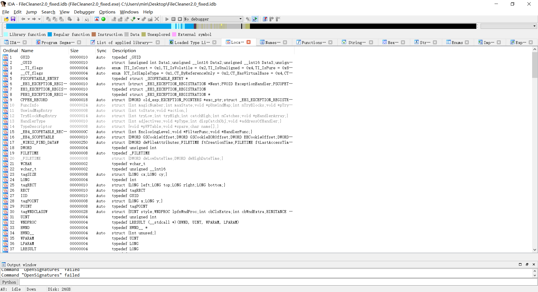538x292 pixels.
Task: Pause the process with the pause icon
Action: pyautogui.click(x=173, y=19)
